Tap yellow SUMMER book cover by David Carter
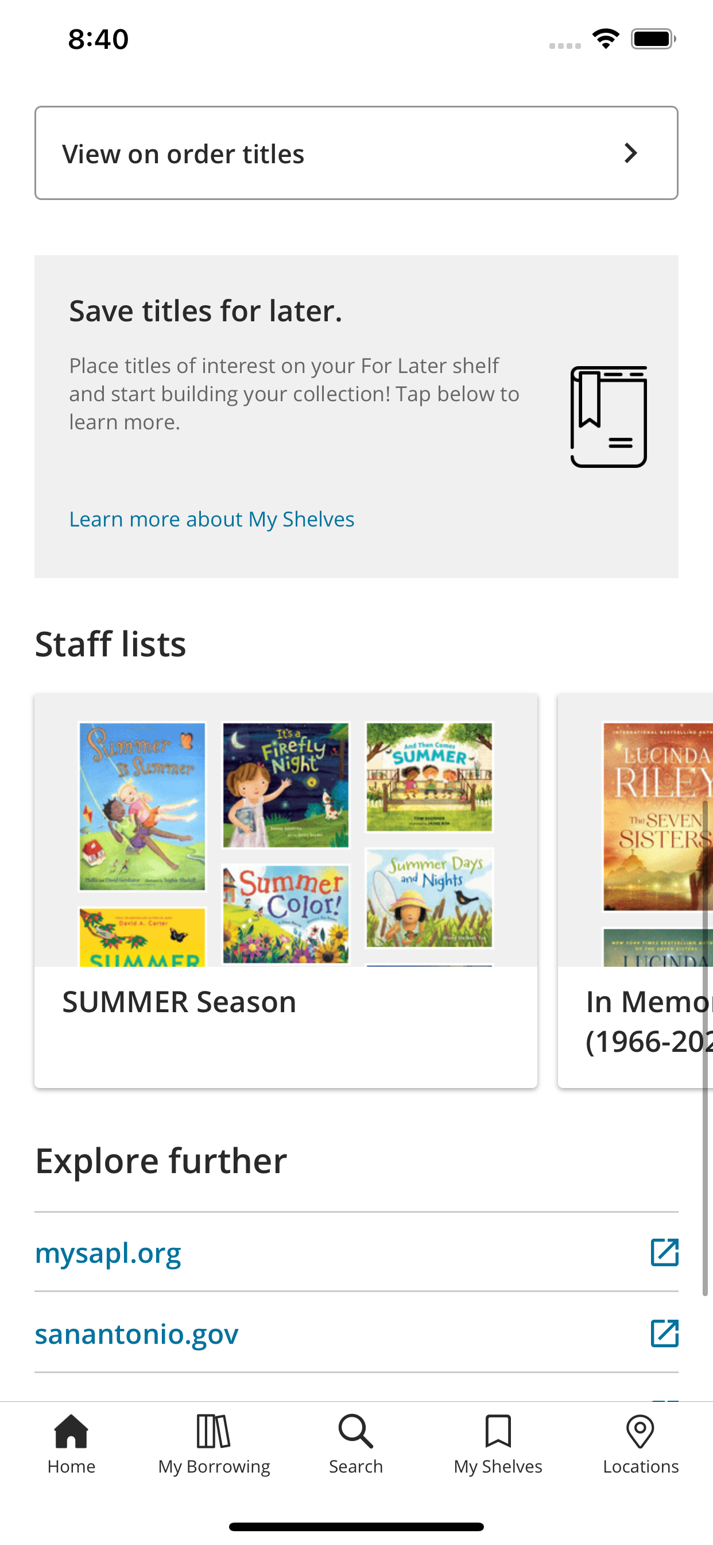Image resolution: width=713 pixels, height=1545 pixels. (x=142, y=936)
